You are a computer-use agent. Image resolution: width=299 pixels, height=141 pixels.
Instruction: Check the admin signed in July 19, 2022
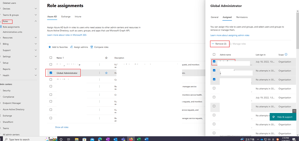click(214, 97)
